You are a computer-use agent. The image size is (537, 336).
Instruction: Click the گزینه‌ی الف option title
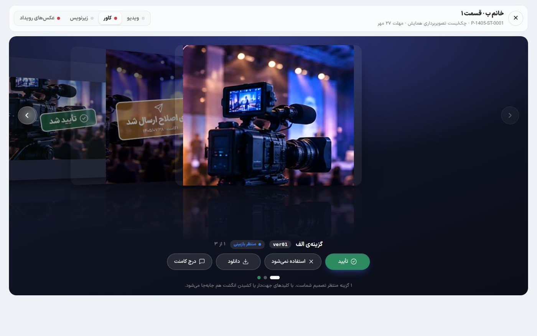[309, 244]
